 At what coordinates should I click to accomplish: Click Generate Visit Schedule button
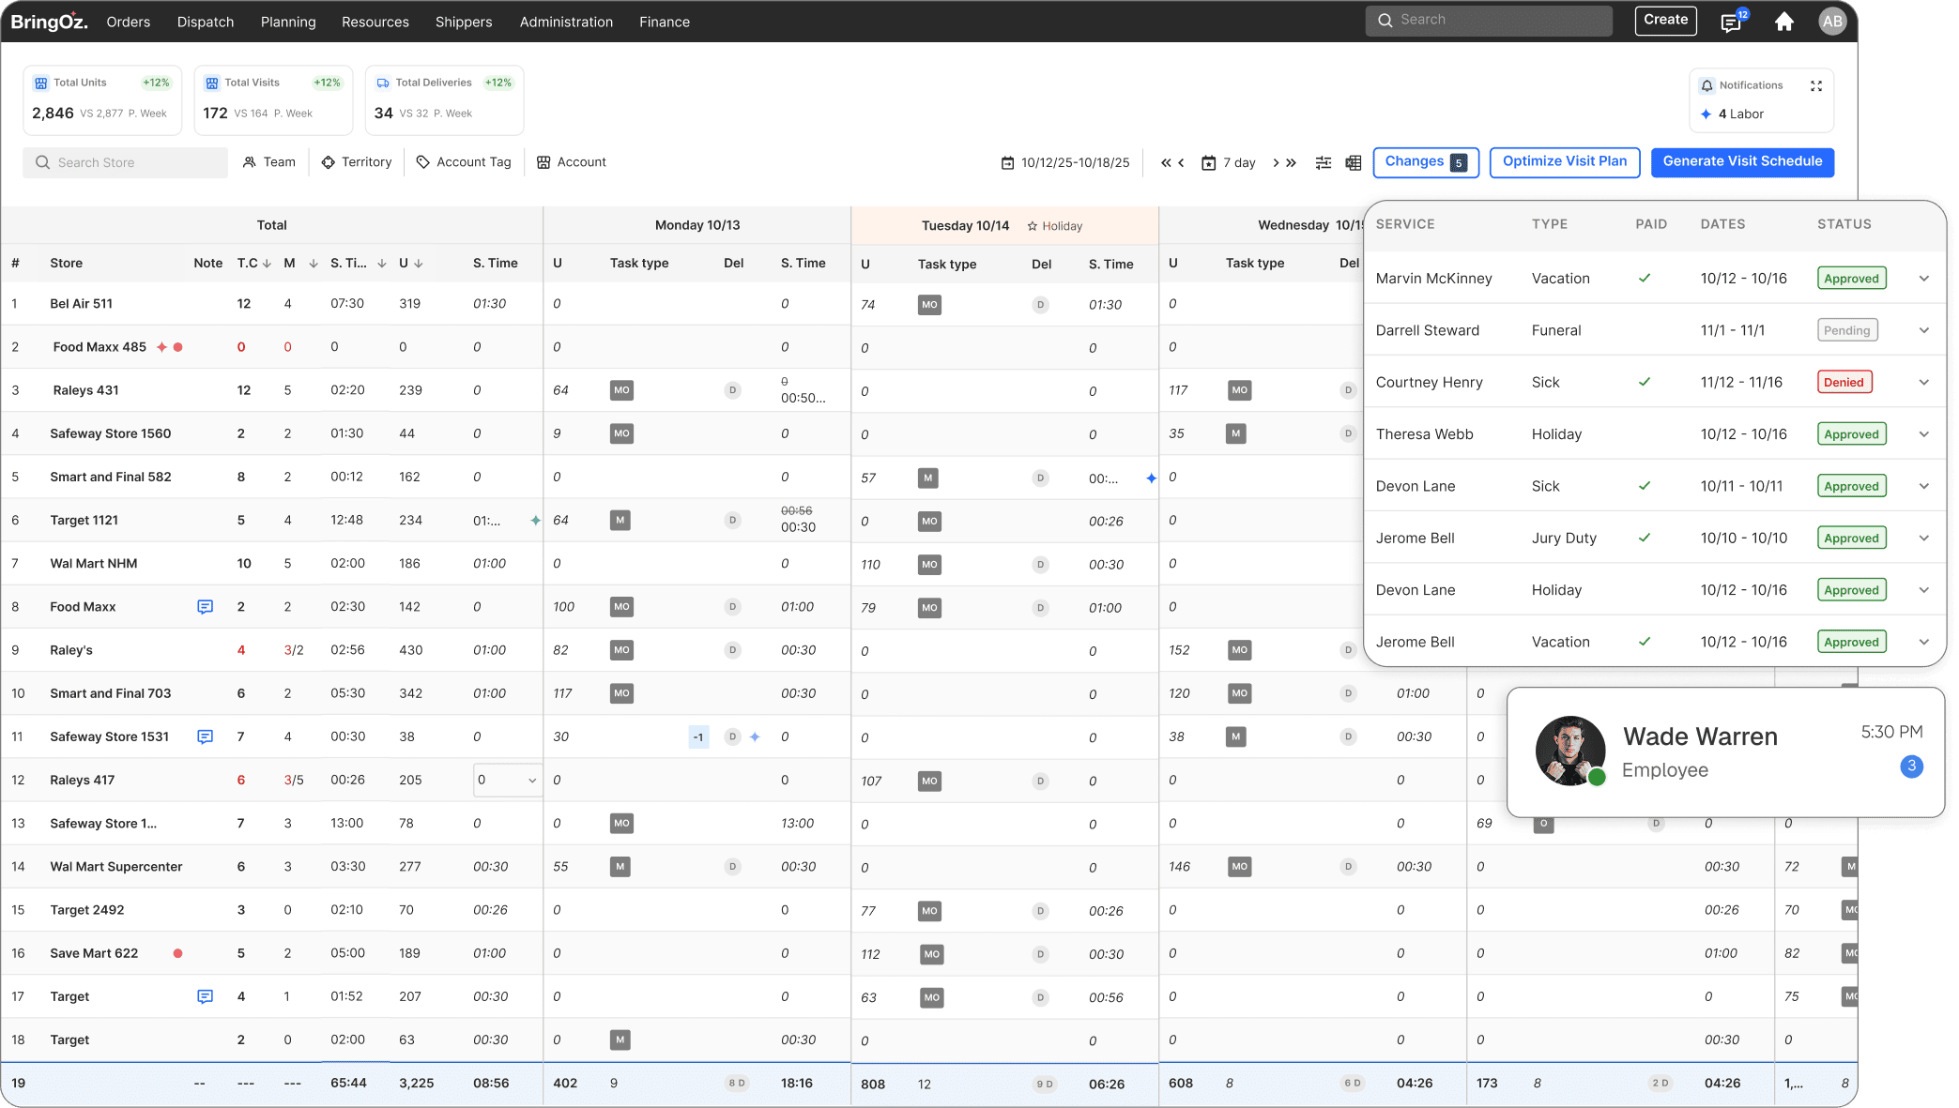[1743, 162]
